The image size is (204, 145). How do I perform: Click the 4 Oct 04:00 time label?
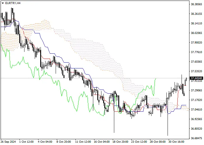(x=45, y=142)
